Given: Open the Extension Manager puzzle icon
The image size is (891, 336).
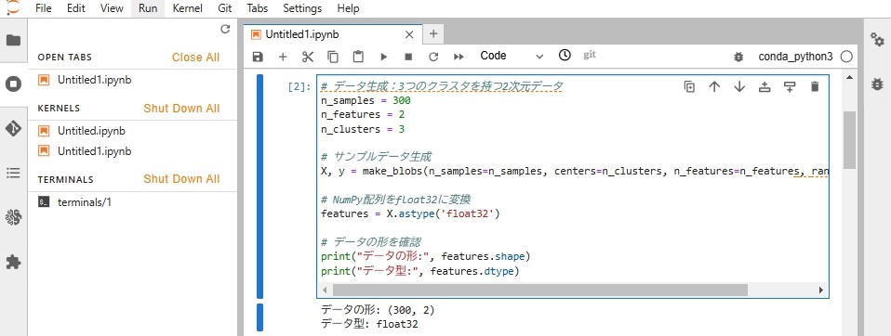Looking at the screenshot, I should pos(13,261).
